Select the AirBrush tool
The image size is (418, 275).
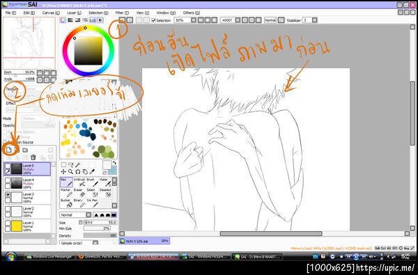pyautogui.click(x=79, y=182)
